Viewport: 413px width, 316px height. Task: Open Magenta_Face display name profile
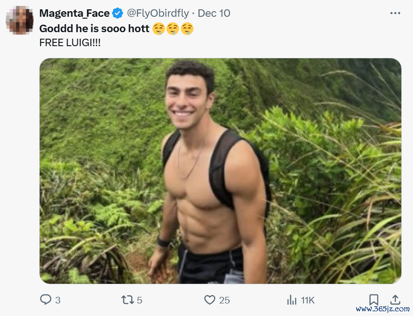tap(75, 13)
